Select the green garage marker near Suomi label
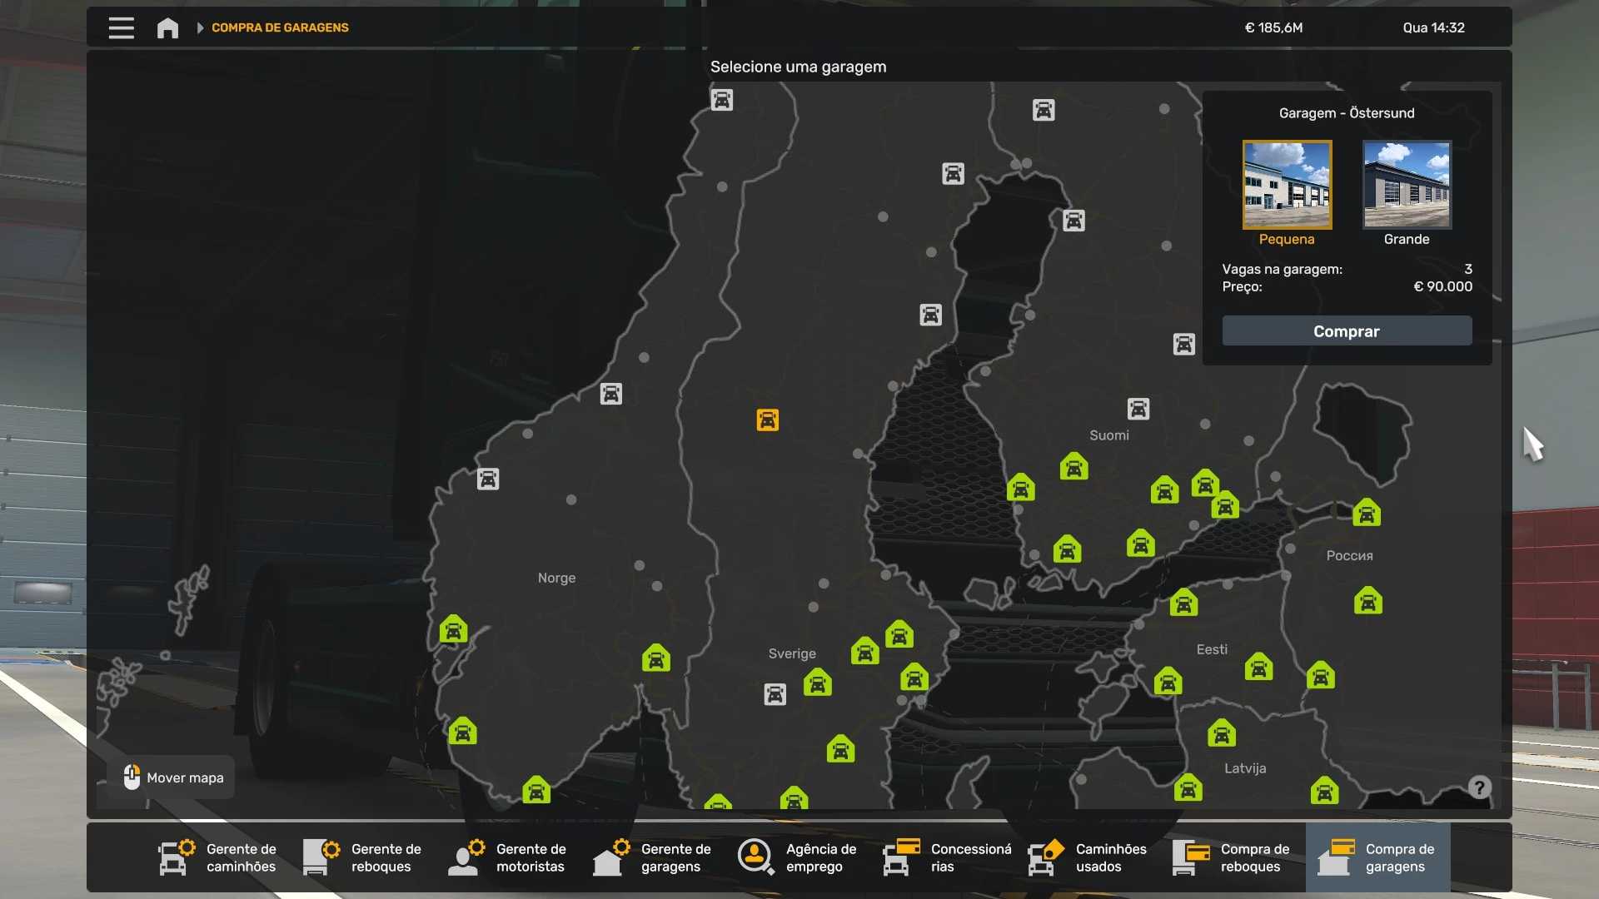This screenshot has width=1599, height=899. (x=1073, y=467)
